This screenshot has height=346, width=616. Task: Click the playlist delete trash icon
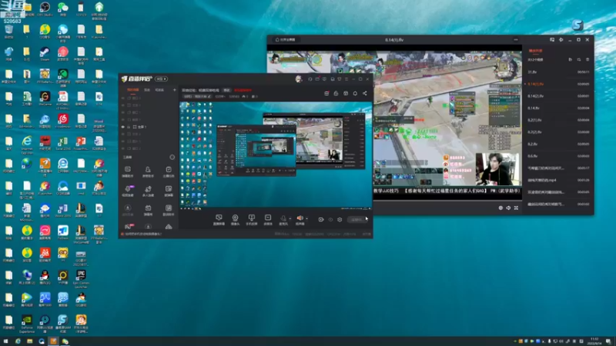(588, 60)
